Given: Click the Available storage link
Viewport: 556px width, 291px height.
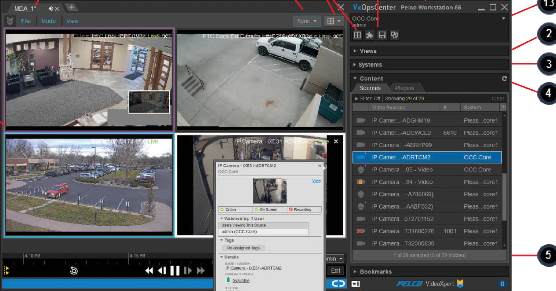Looking at the screenshot, I should [x=241, y=280].
